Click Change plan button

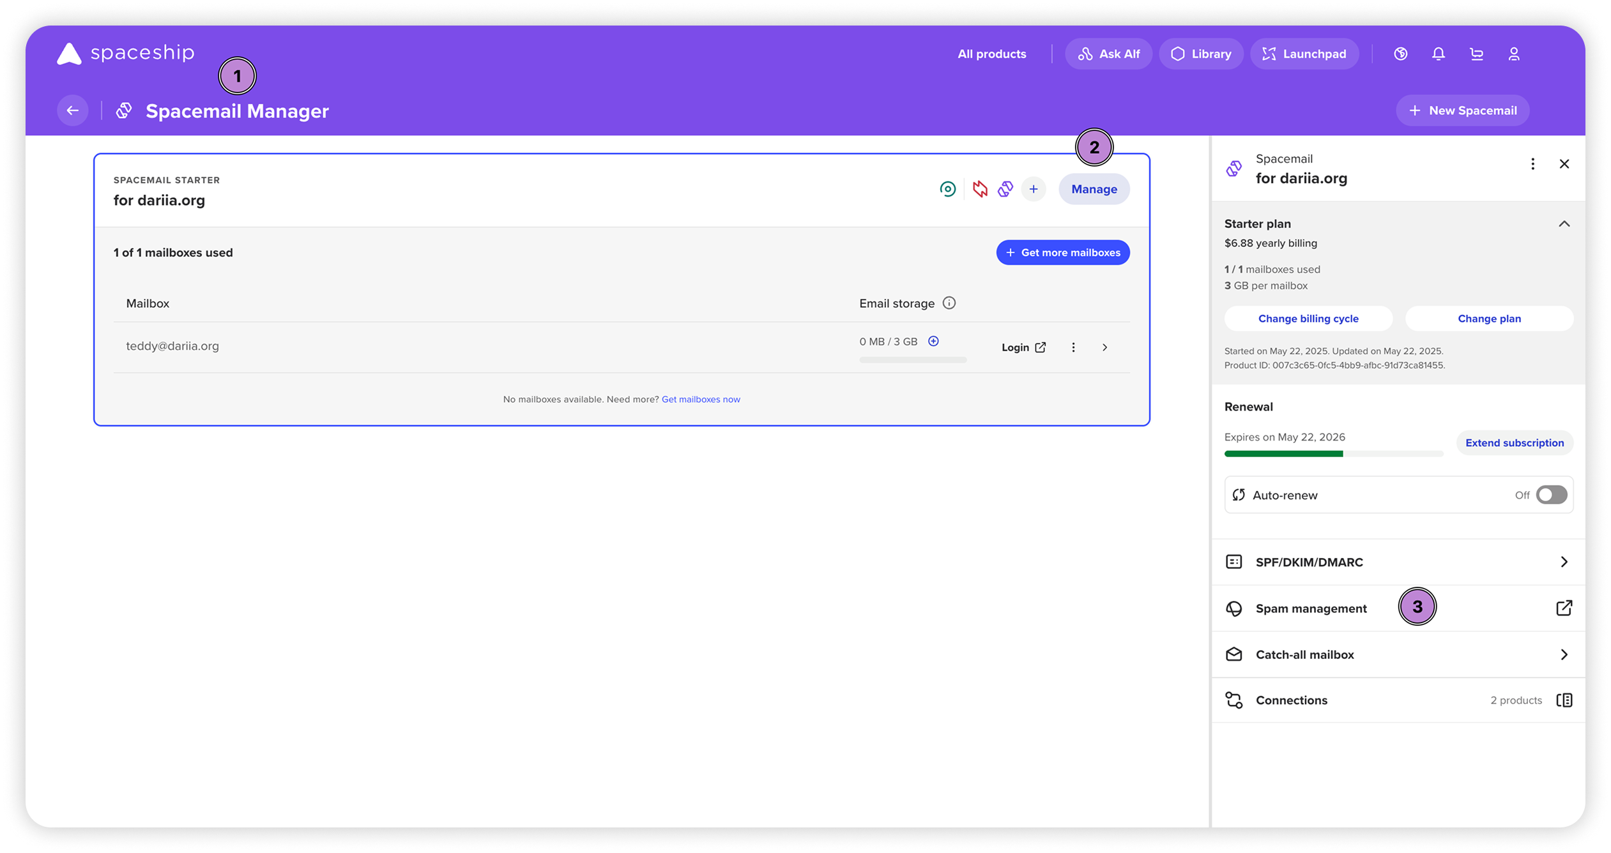1489,318
